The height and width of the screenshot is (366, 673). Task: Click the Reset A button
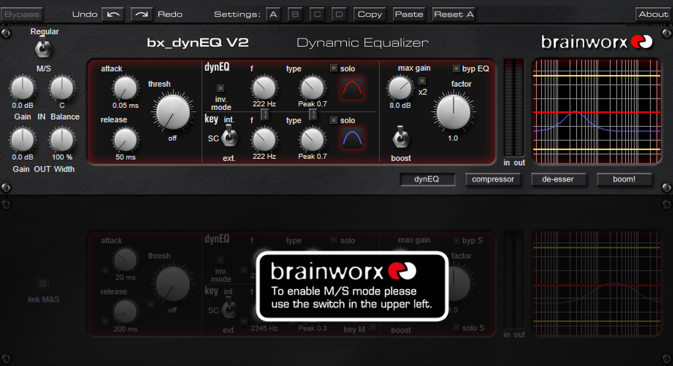pos(454,15)
